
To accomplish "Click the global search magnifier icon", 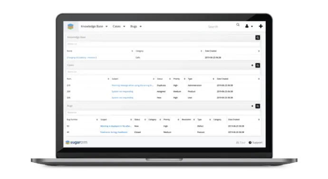I will (238, 25).
